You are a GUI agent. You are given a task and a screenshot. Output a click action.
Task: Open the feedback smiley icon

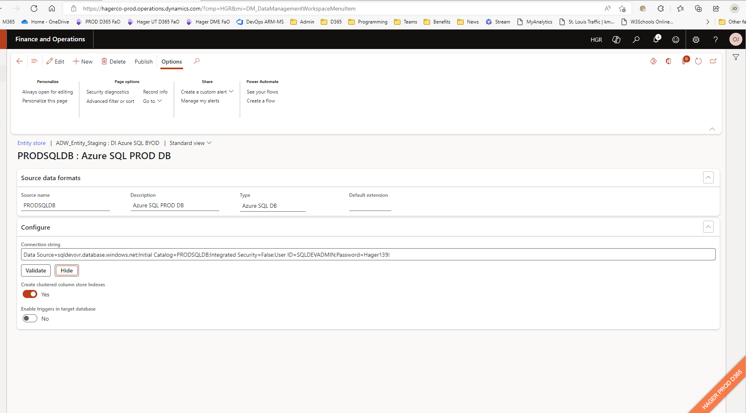pyautogui.click(x=676, y=39)
